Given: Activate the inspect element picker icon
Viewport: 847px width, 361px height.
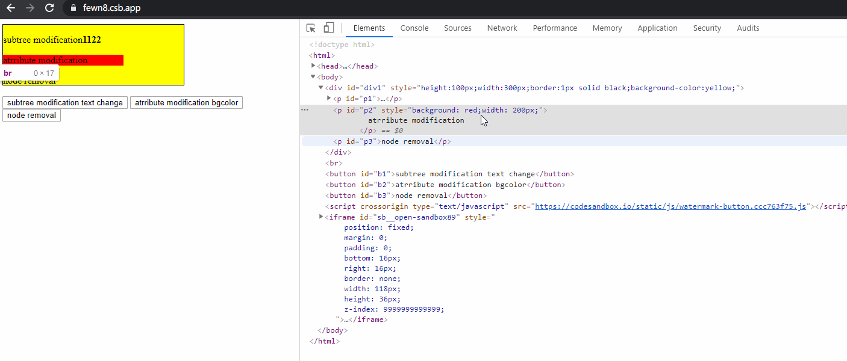Looking at the screenshot, I should click(311, 28).
